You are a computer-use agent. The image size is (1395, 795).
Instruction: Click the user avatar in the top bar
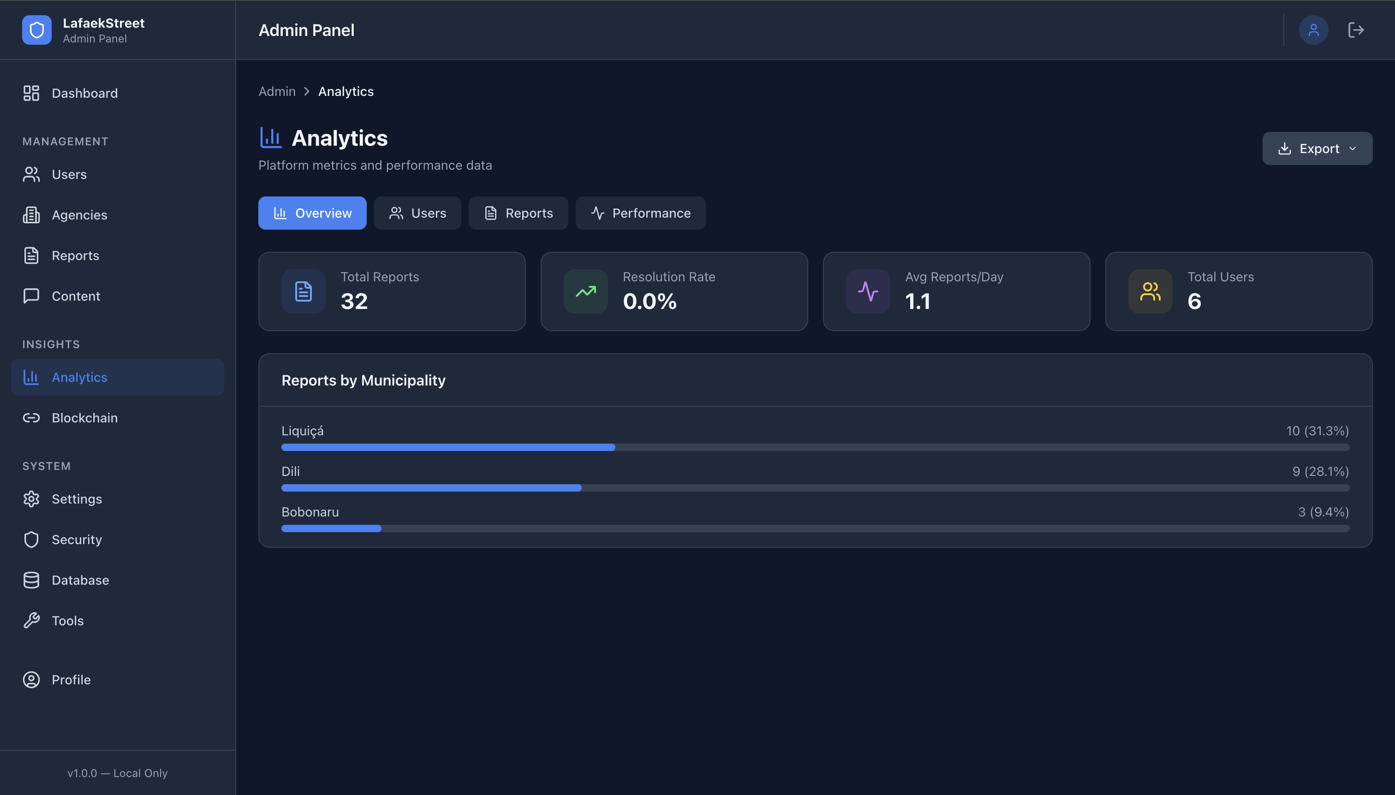pos(1314,30)
